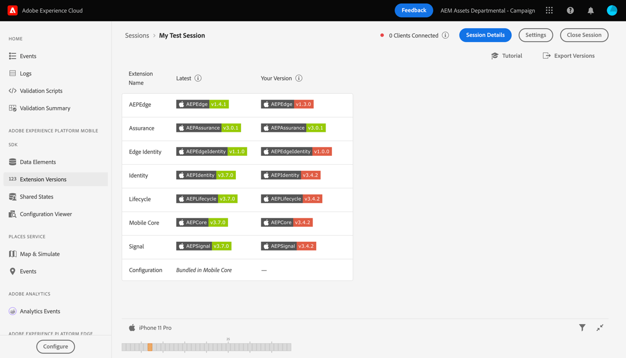The width and height of the screenshot is (626, 358).
Task: Open the Help question mark icon
Action: tap(570, 10)
